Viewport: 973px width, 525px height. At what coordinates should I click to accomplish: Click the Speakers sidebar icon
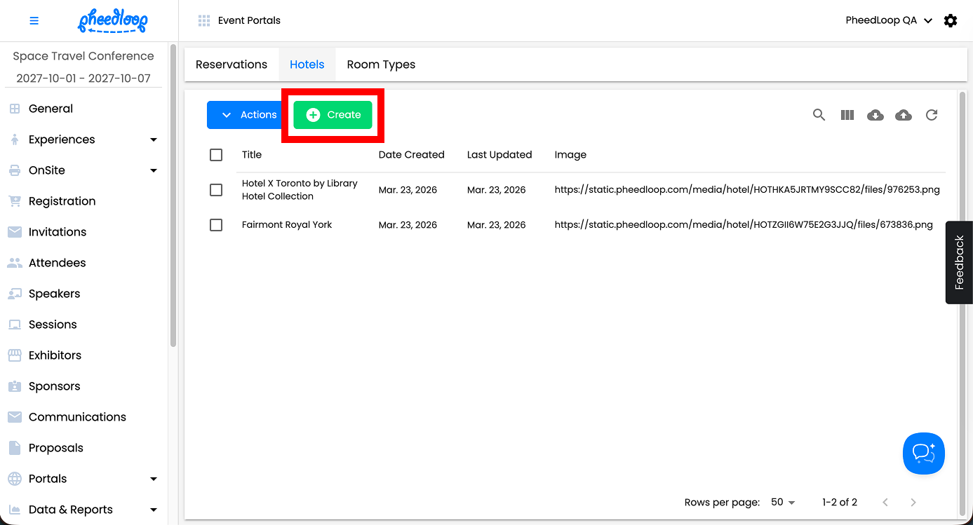(14, 294)
